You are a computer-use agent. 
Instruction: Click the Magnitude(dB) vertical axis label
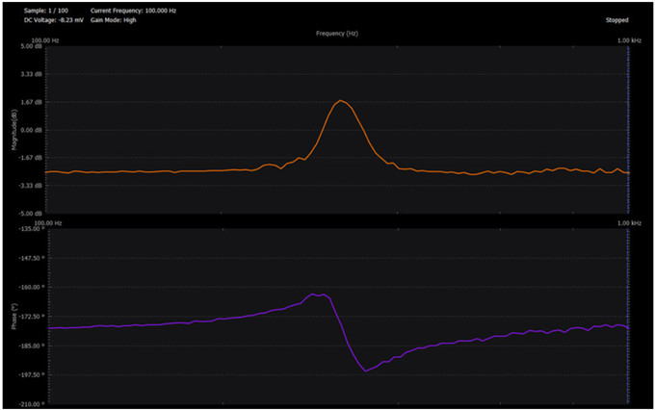click(14, 130)
